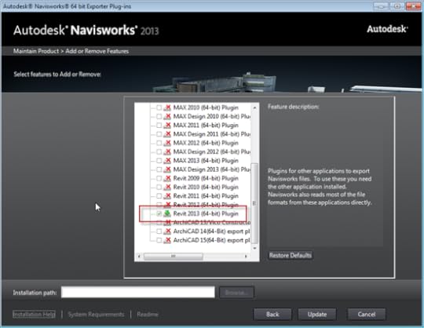This screenshot has height=328, width=424.
Task: Check the MAX Design 2010 (64-bit) checkbox
Action: click(x=159, y=117)
